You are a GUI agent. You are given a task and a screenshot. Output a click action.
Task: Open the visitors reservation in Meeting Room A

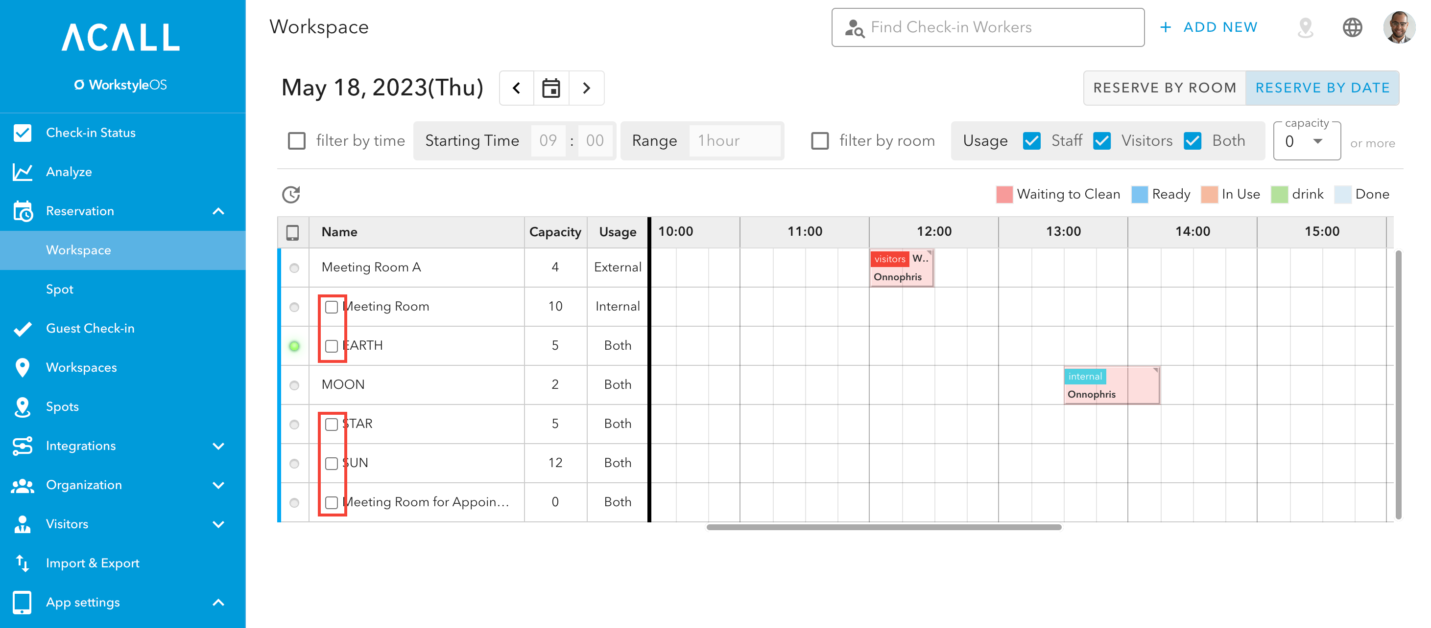901,268
